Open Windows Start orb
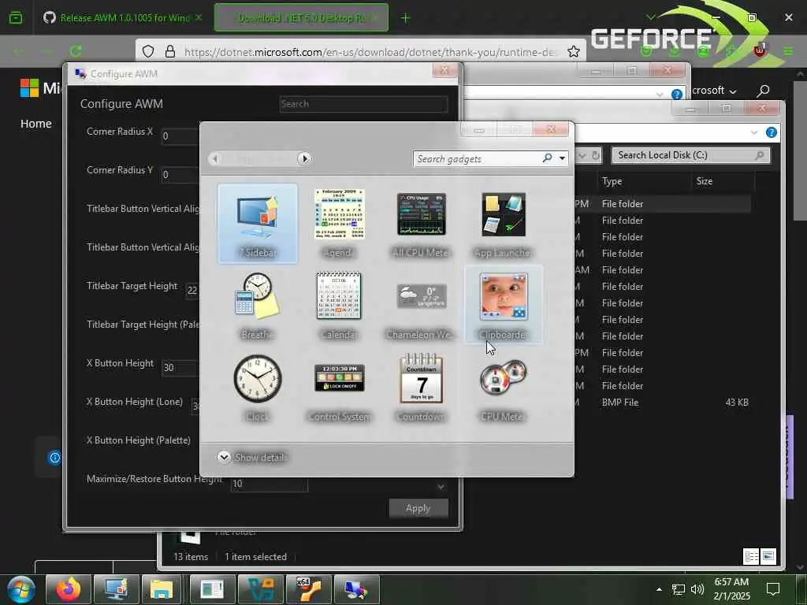This screenshot has height=605, width=807. click(21, 589)
